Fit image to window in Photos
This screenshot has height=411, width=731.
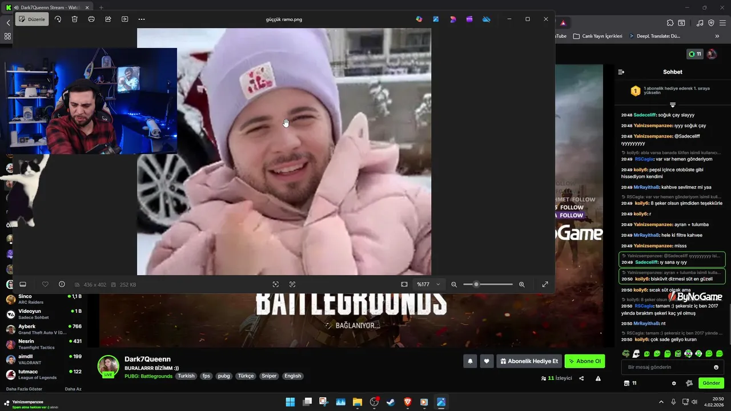[404, 284]
